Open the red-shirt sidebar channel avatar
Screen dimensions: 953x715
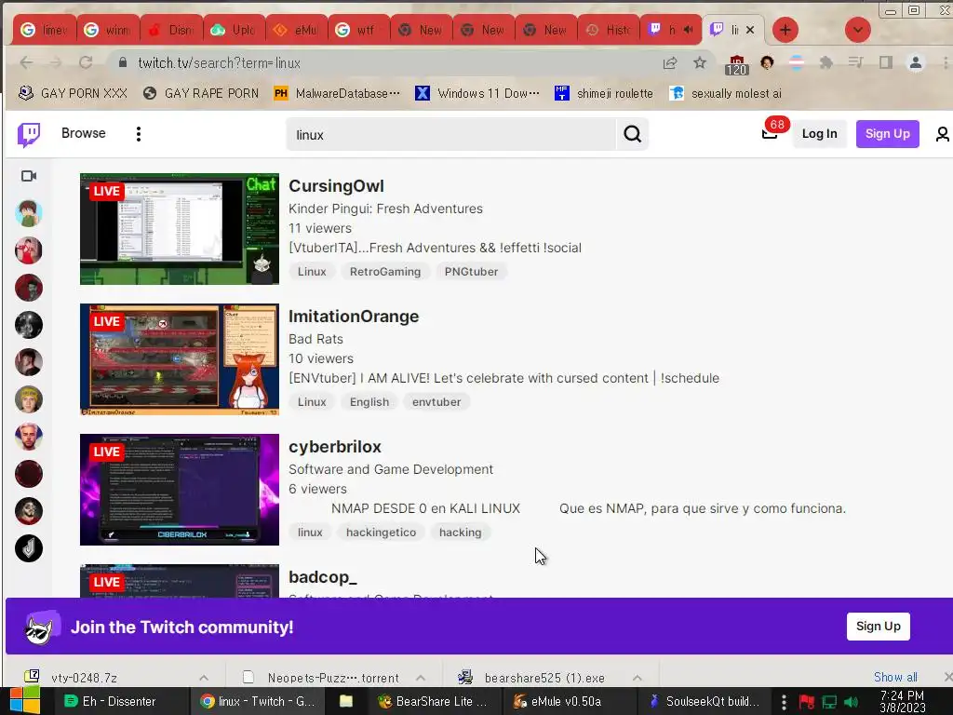(29, 250)
